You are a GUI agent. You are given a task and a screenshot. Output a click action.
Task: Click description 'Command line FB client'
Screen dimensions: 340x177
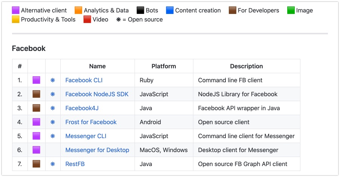coord(230,80)
